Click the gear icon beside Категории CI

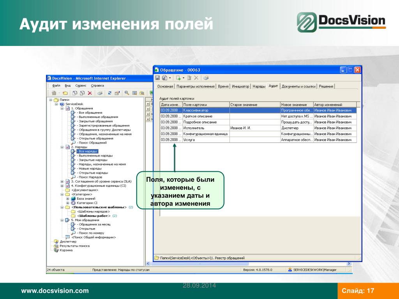[x=73, y=203]
